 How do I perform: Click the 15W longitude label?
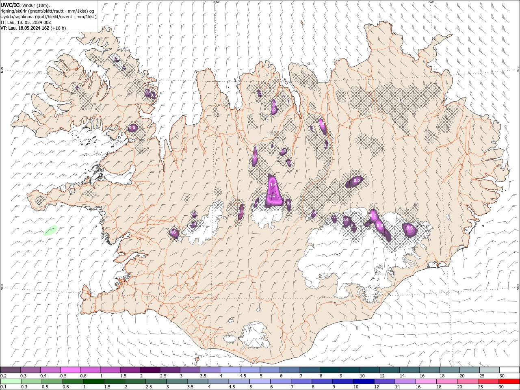tap(430, 2)
